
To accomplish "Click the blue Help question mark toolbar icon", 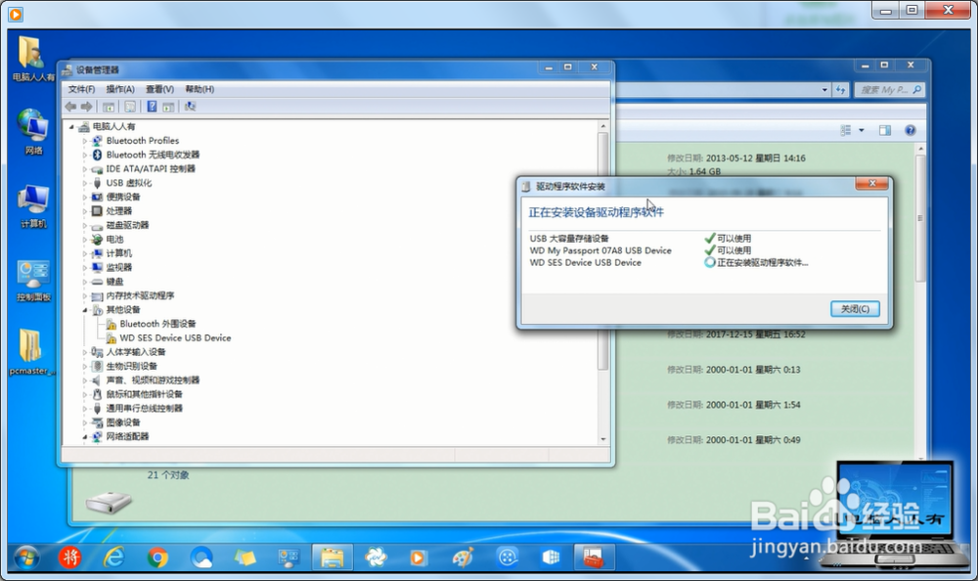I will click(x=152, y=107).
